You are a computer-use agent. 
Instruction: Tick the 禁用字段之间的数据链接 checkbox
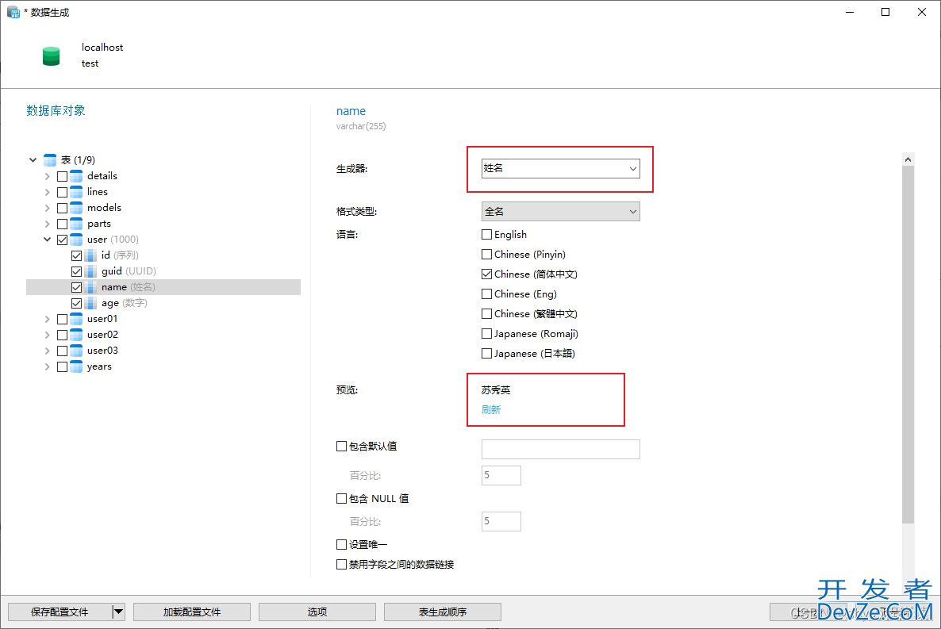point(341,564)
